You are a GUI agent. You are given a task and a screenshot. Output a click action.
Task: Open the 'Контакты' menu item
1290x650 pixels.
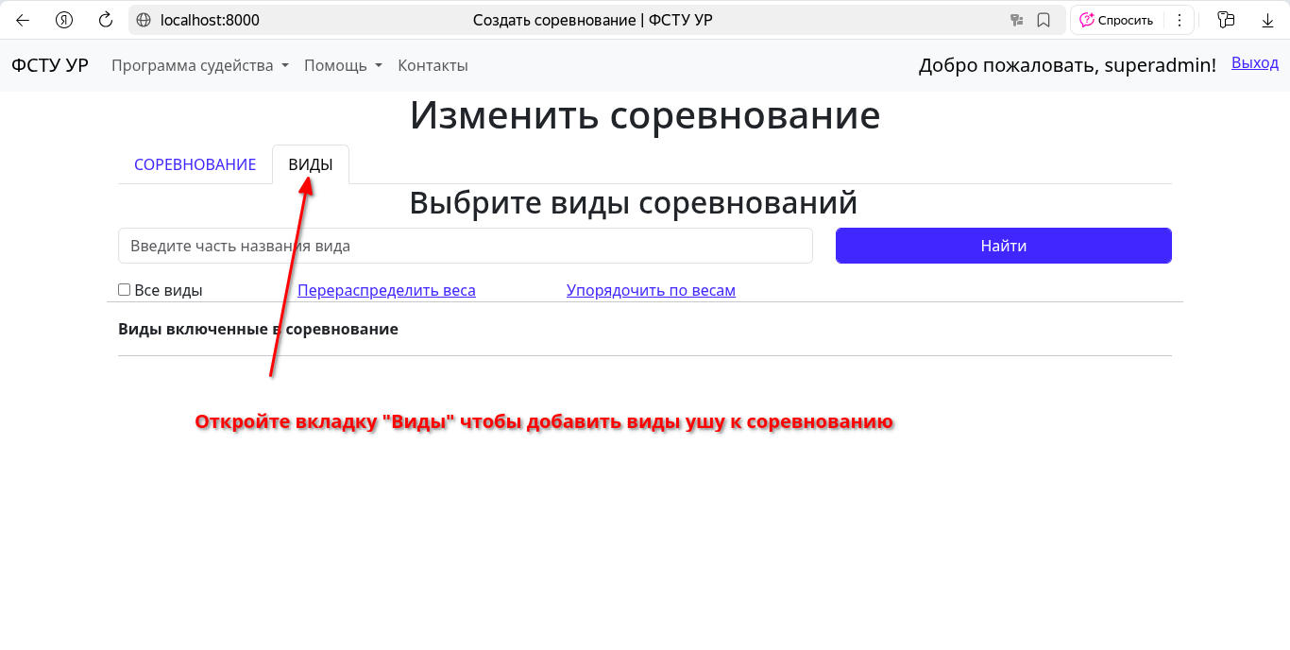[433, 65]
